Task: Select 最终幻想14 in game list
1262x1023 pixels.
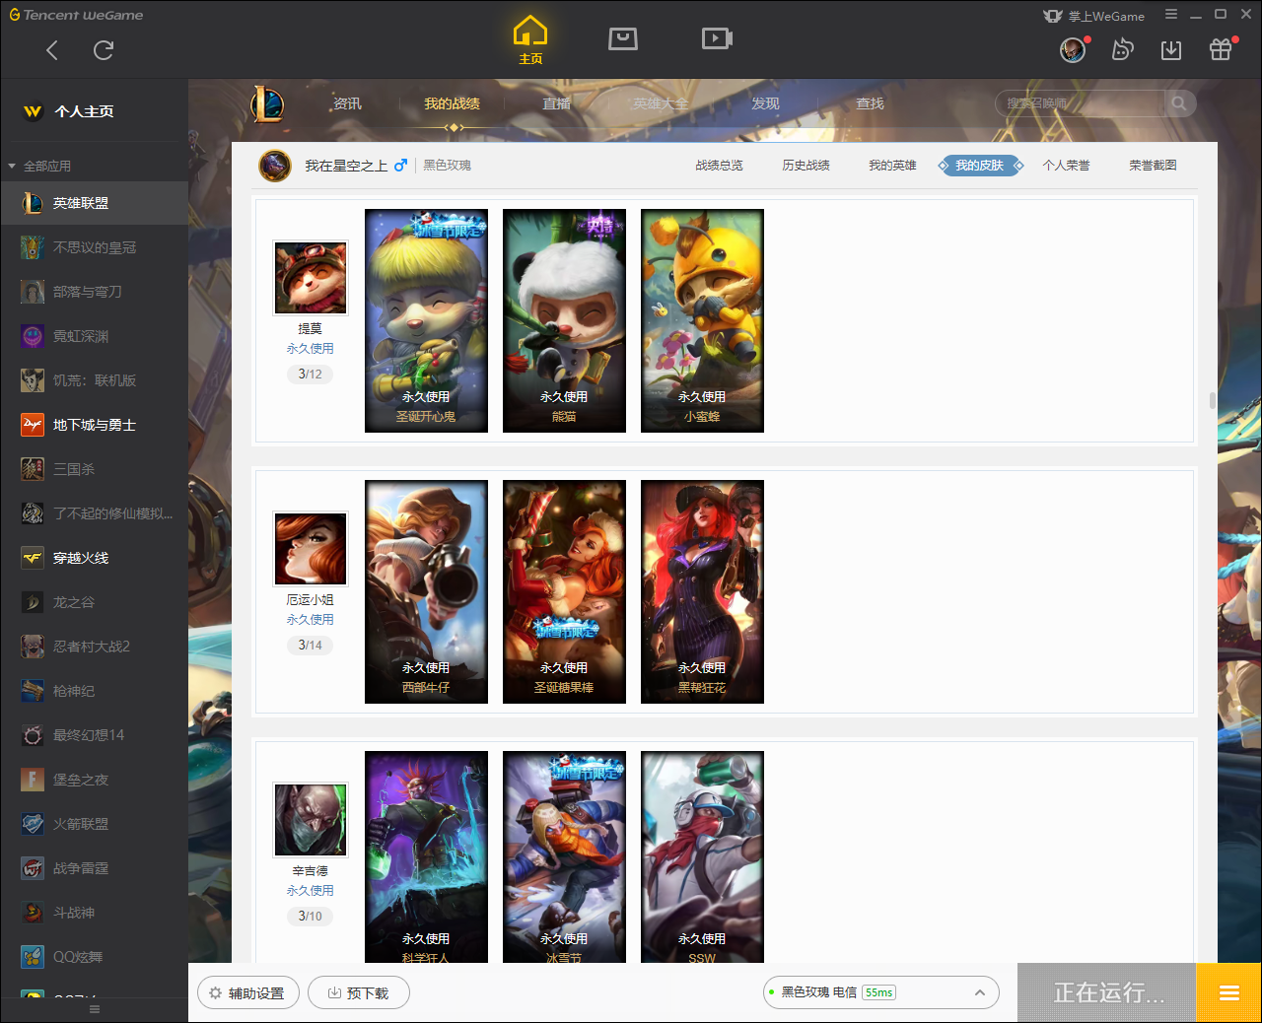Action: 94,735
